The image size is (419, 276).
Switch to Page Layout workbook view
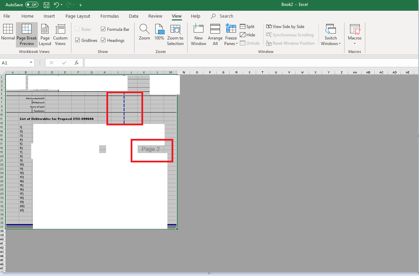pos(45,35)
